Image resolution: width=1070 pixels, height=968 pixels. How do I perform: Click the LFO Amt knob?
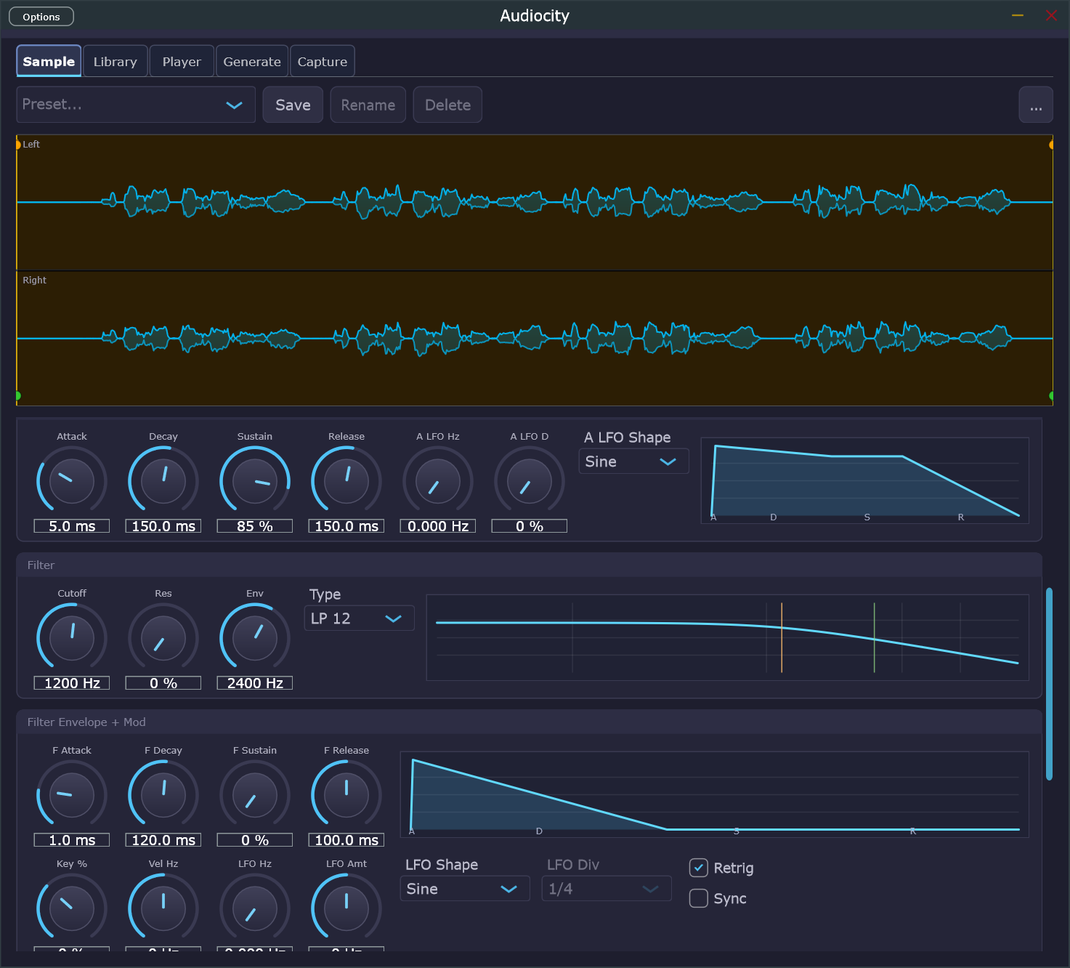[346, 908]
